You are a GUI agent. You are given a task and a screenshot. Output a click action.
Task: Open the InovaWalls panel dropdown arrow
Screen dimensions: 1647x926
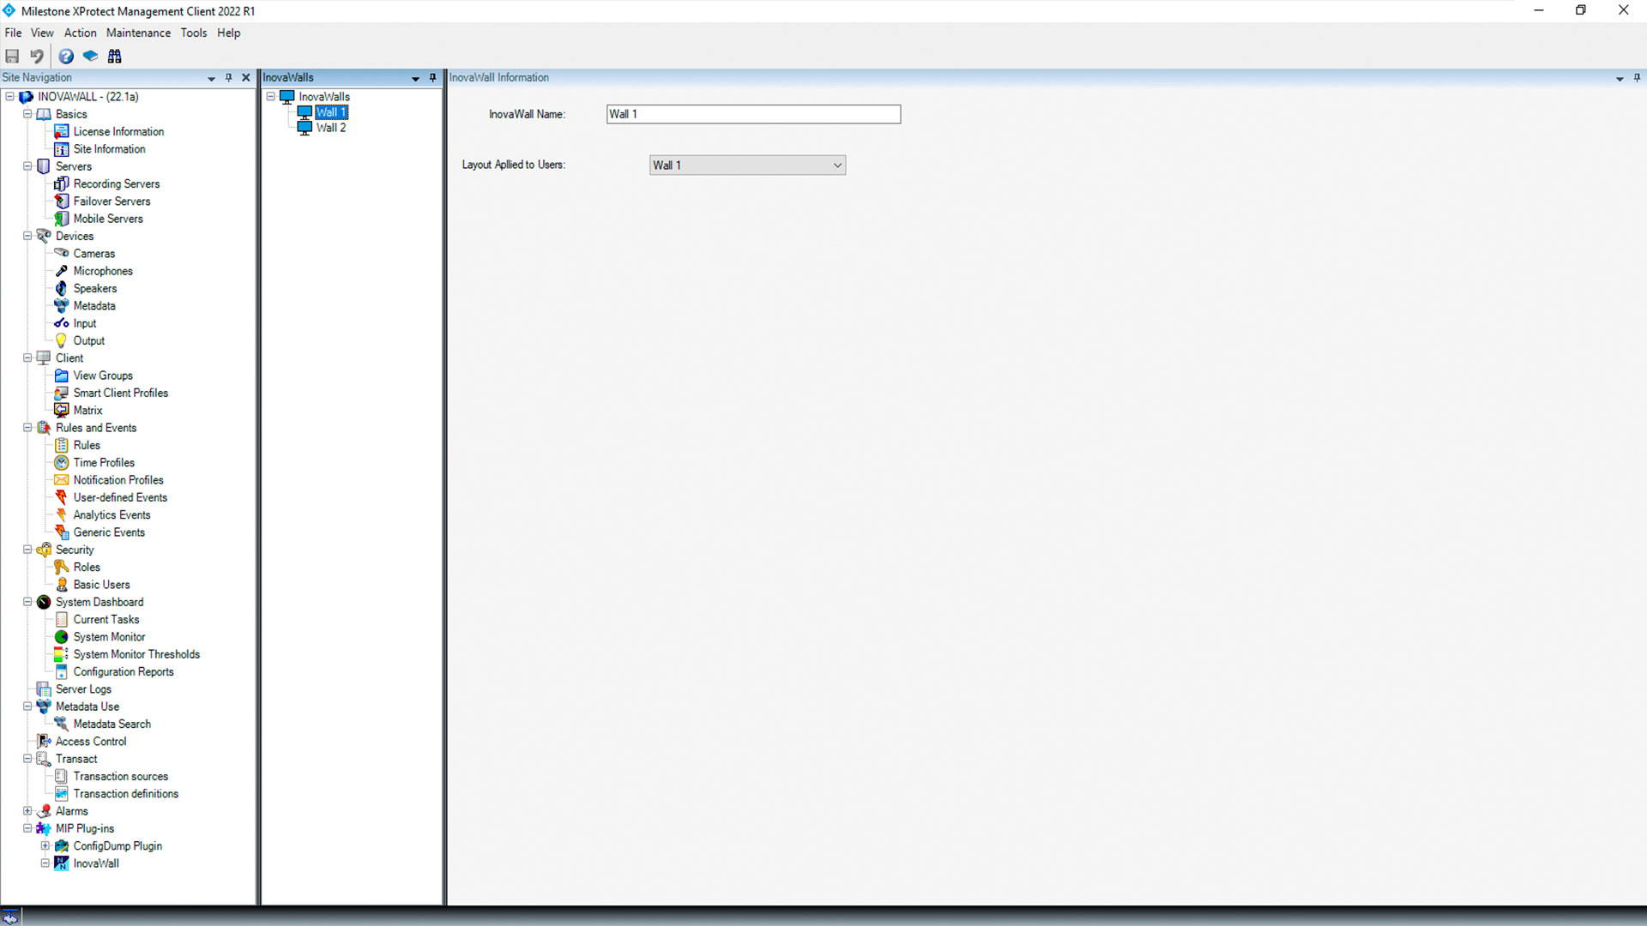(415, 78)
